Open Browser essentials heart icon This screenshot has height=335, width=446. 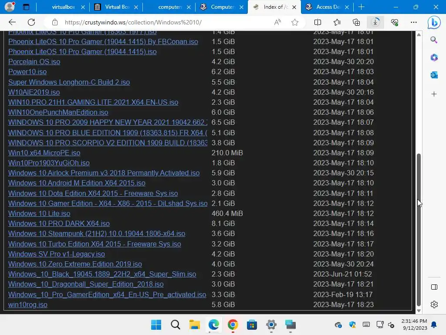[395, 22]
